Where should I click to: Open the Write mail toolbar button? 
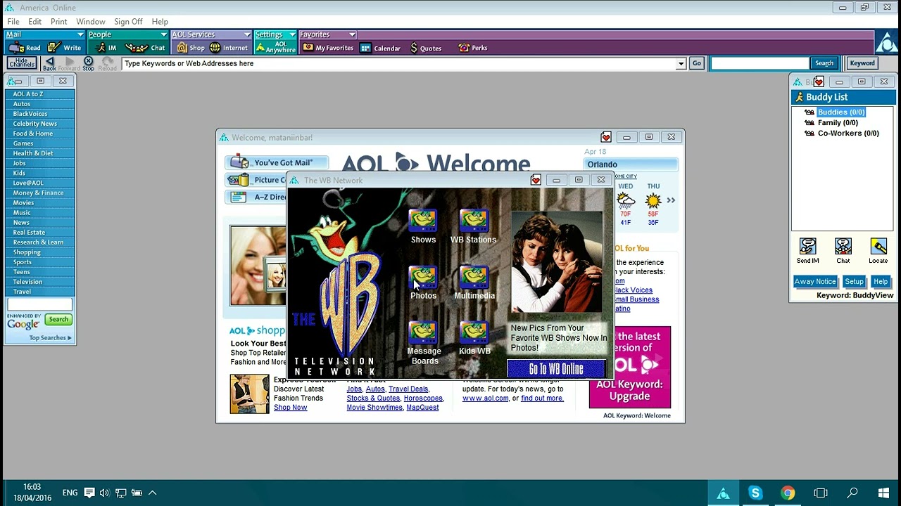tap(65, 48)
